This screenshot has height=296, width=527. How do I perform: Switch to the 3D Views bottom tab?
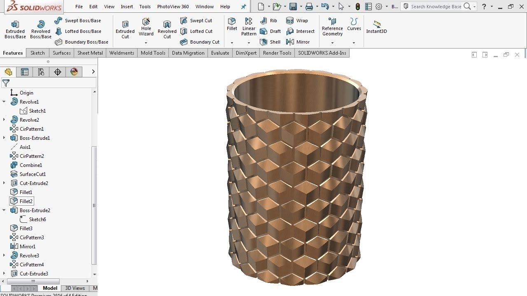point(75,288)
